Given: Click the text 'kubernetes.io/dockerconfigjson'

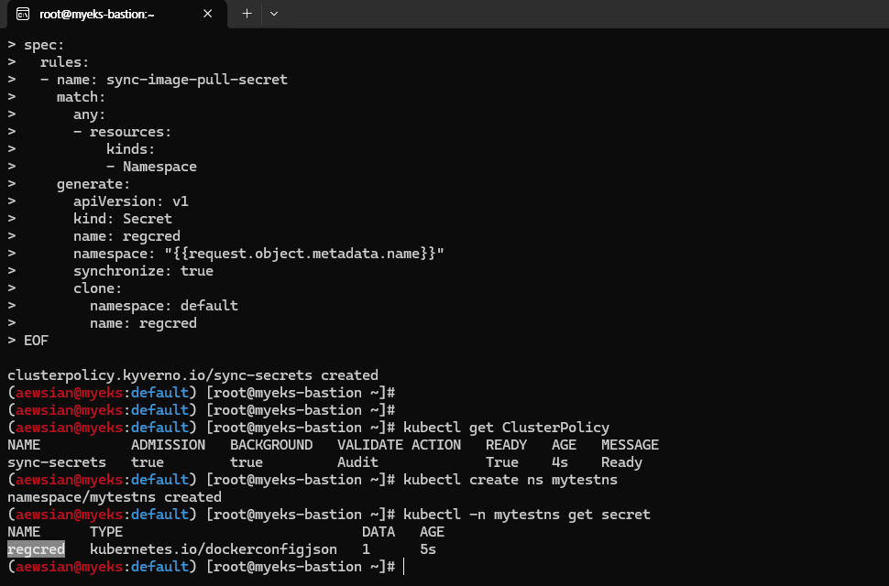Looking at the screenshot, I should coord(214,549).
